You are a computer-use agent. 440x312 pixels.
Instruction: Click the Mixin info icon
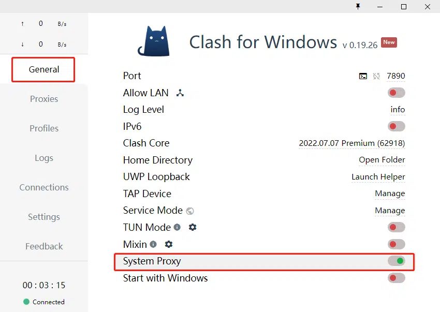[x=153, y=244]
